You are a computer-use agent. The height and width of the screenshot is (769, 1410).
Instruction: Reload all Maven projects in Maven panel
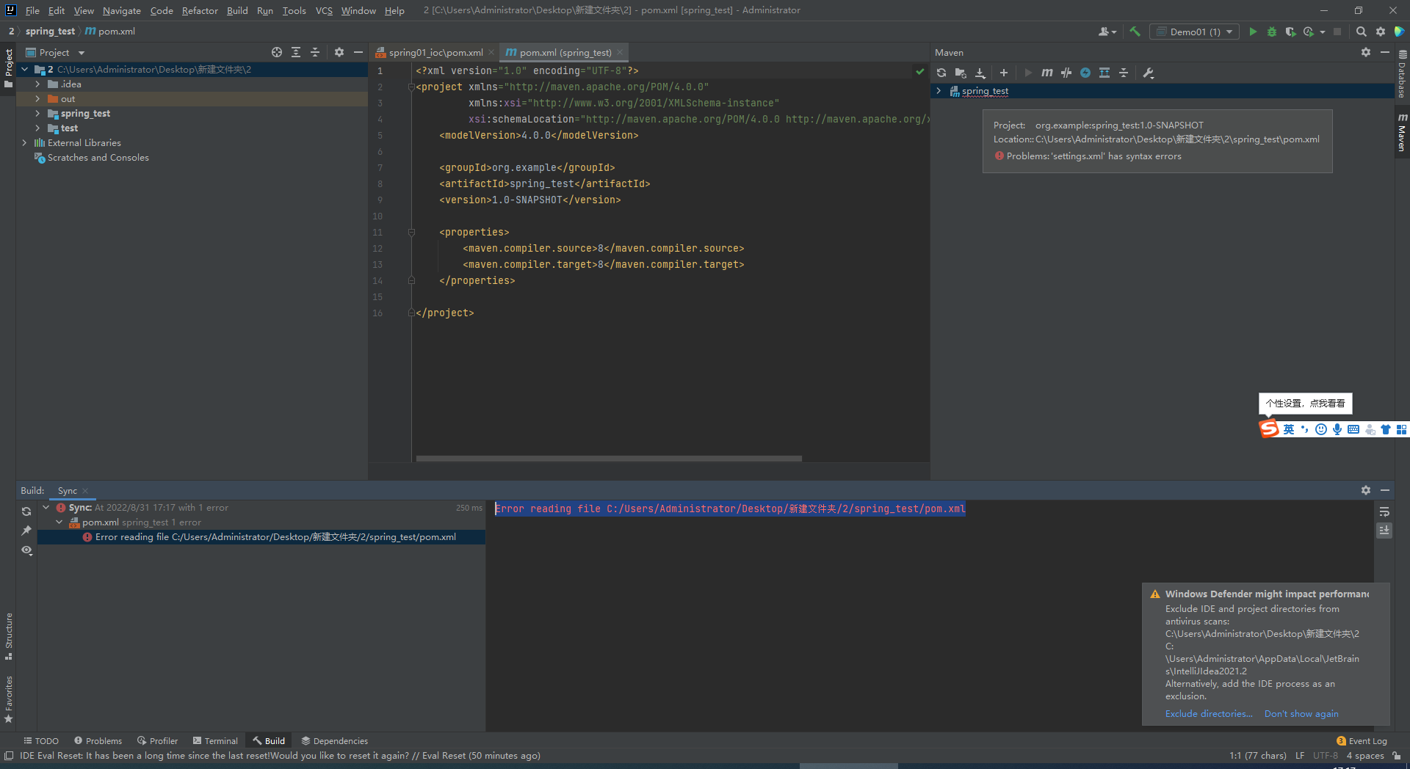click(941, 73)
